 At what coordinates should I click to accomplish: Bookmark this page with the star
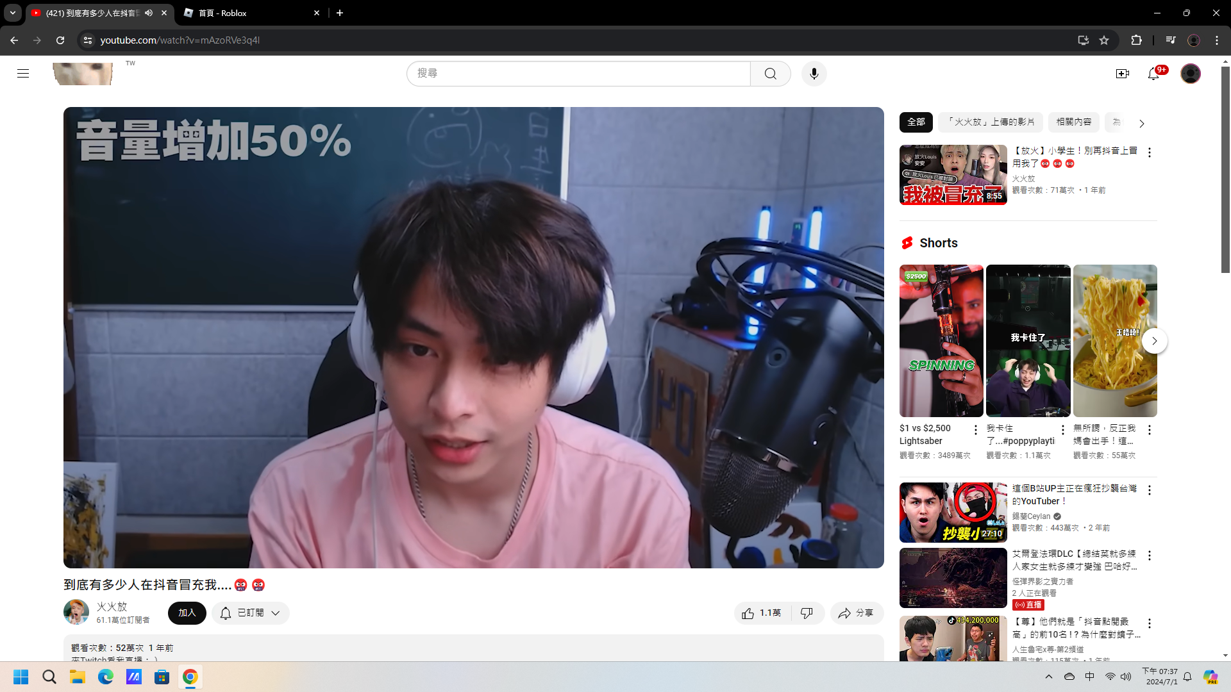pyautogui.click(x=1104, y=40)
